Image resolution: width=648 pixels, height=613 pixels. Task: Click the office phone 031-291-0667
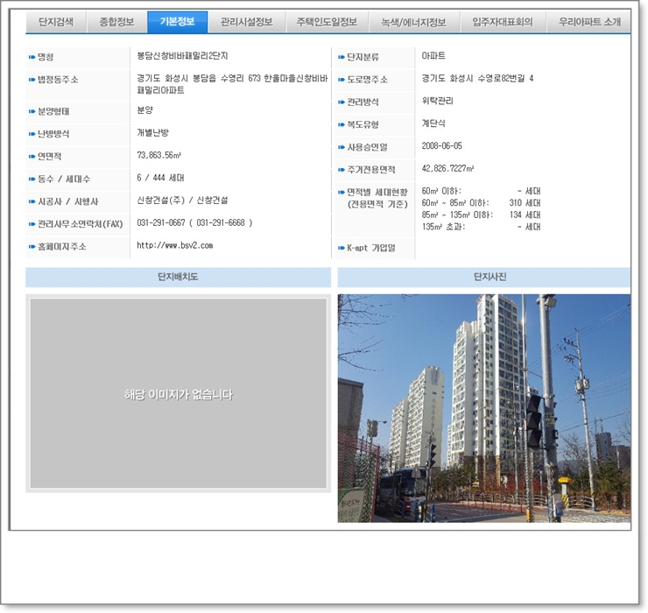point(161,222)
